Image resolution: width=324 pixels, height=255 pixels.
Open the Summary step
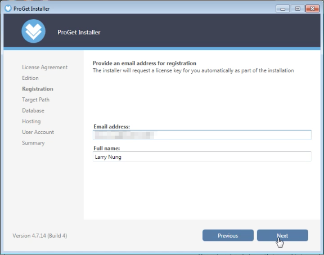[33, 143]
